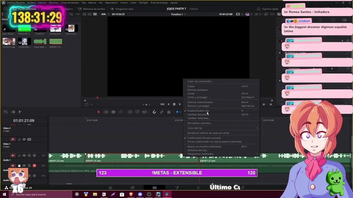Mute the Audio 1 track

click(34, 156)
